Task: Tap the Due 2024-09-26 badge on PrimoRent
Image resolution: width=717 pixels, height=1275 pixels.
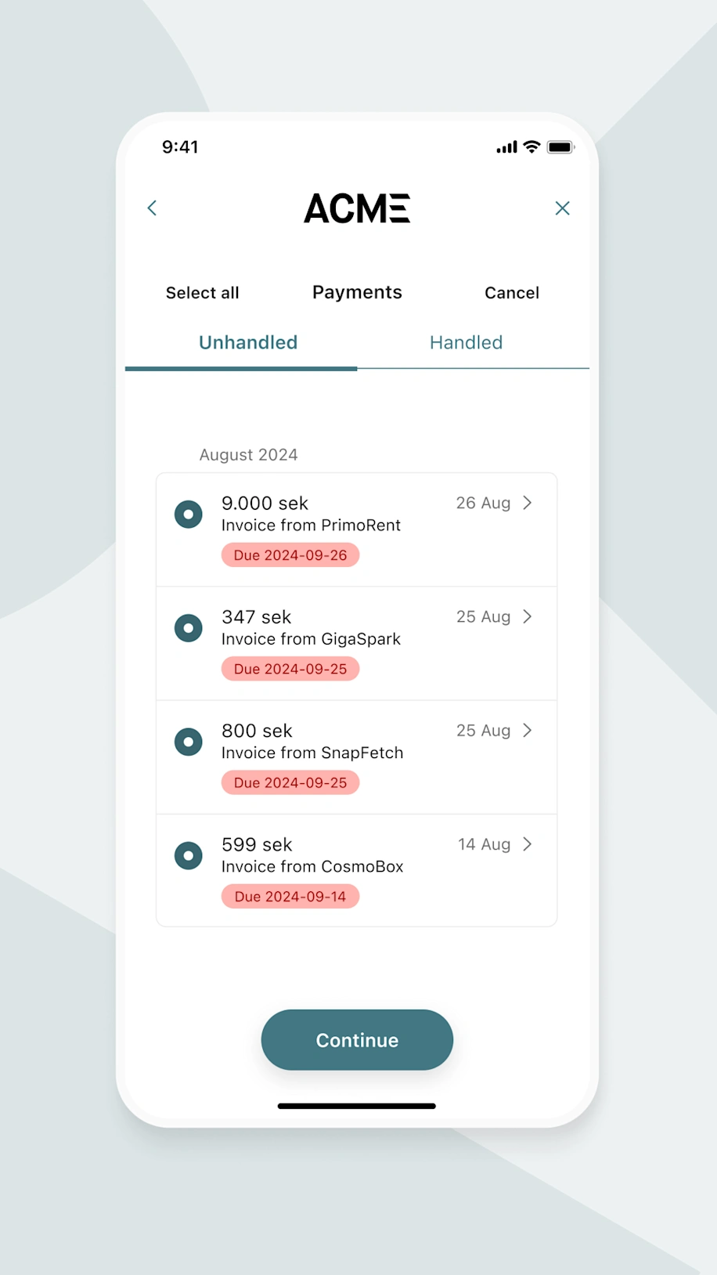Action: tap(290, 554)
